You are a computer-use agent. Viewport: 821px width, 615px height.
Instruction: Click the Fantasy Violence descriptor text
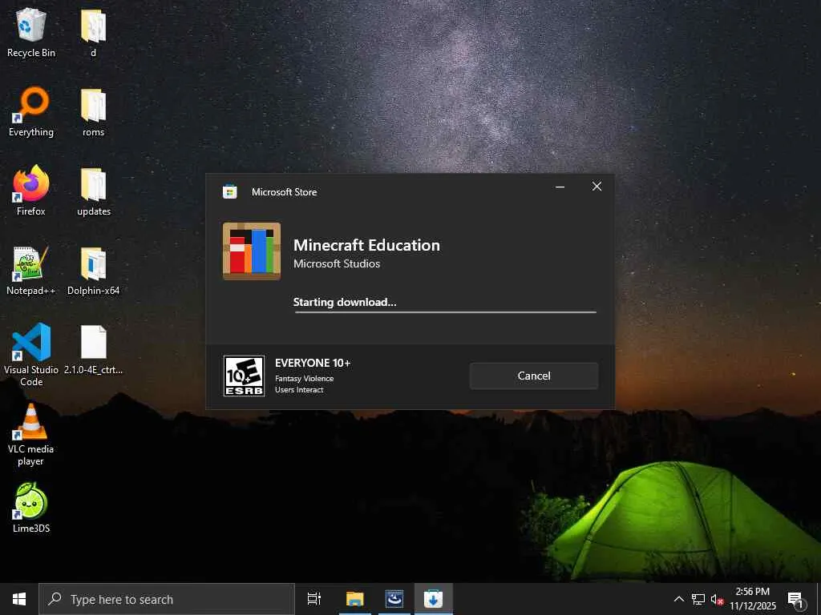click(x=304, y=379)
